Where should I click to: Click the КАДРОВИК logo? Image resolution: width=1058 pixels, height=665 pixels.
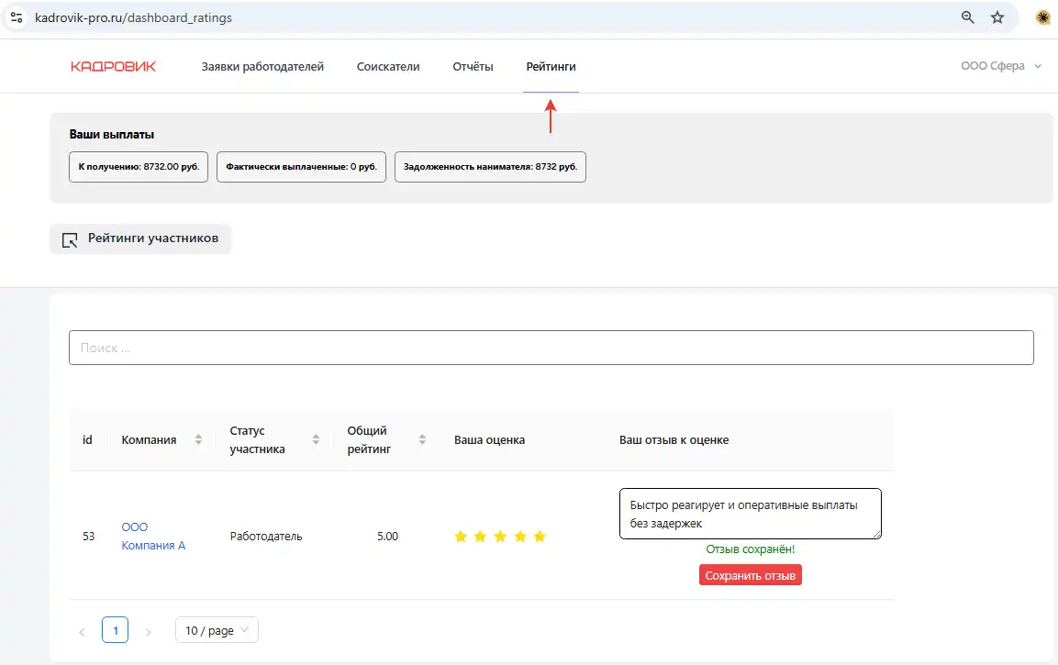pyautogui.click(x=113, y=66)
